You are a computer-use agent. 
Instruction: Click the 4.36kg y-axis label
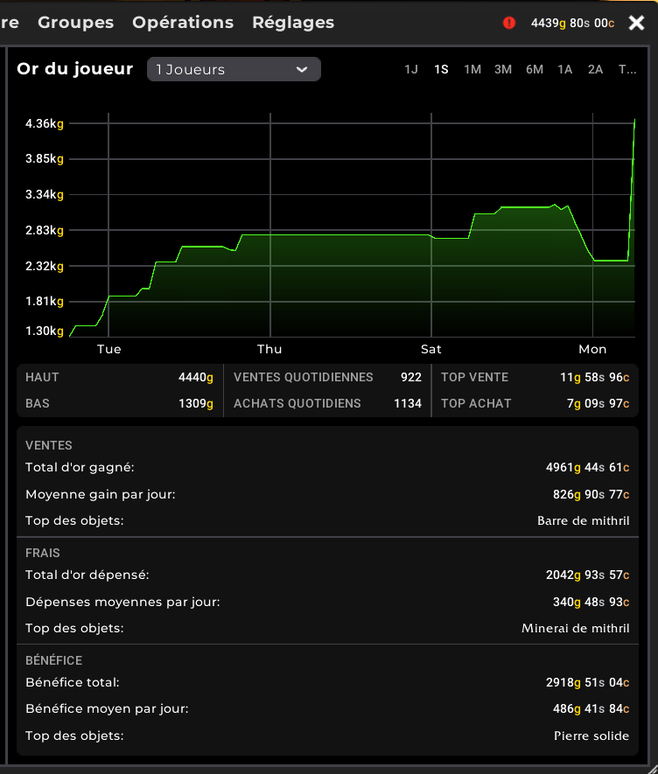[x=45, y=124]
